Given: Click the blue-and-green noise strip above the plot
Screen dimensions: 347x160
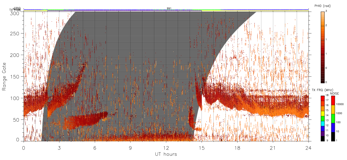Looking at the screenshot, I should click(166, 10).
